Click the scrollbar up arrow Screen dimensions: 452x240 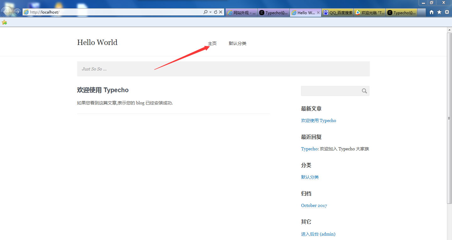pos(449,30)
